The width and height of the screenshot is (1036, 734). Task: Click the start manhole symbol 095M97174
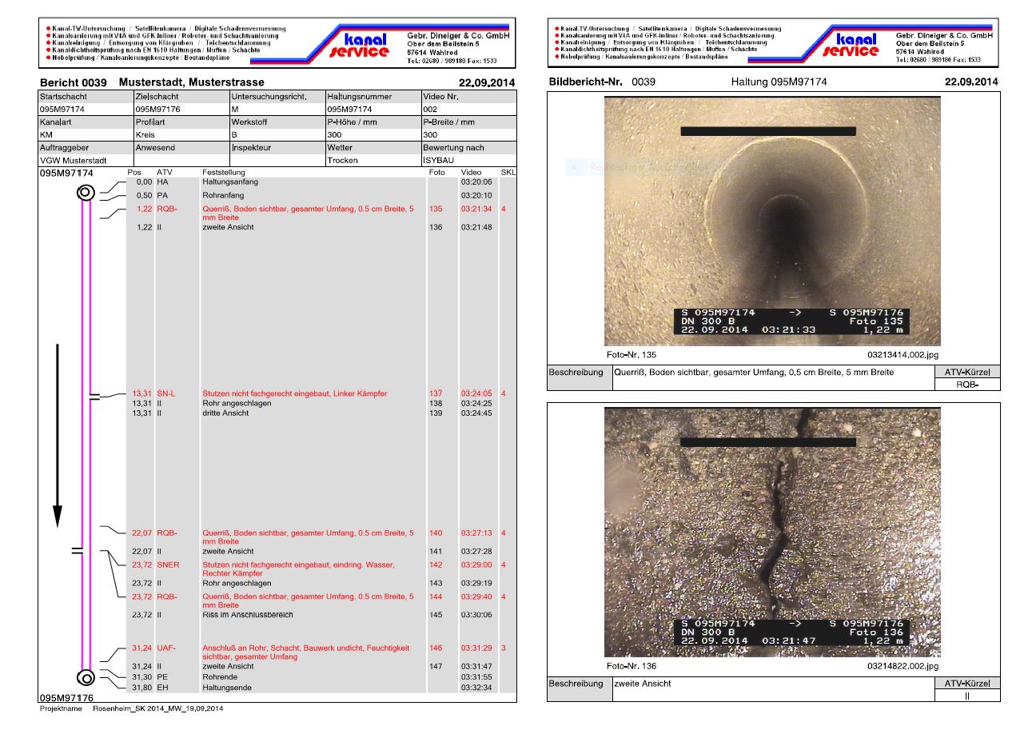click(86, 193)
